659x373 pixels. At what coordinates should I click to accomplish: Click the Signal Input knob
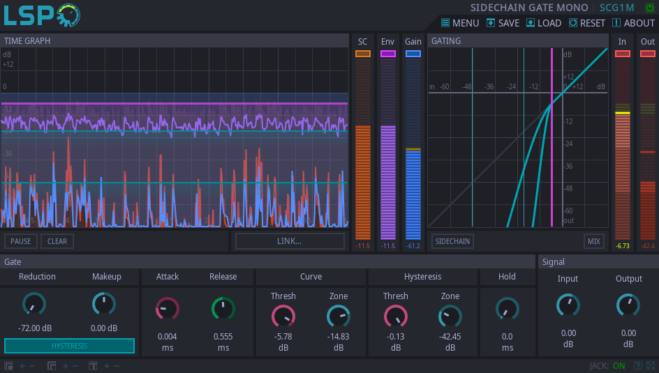point(568,305)
